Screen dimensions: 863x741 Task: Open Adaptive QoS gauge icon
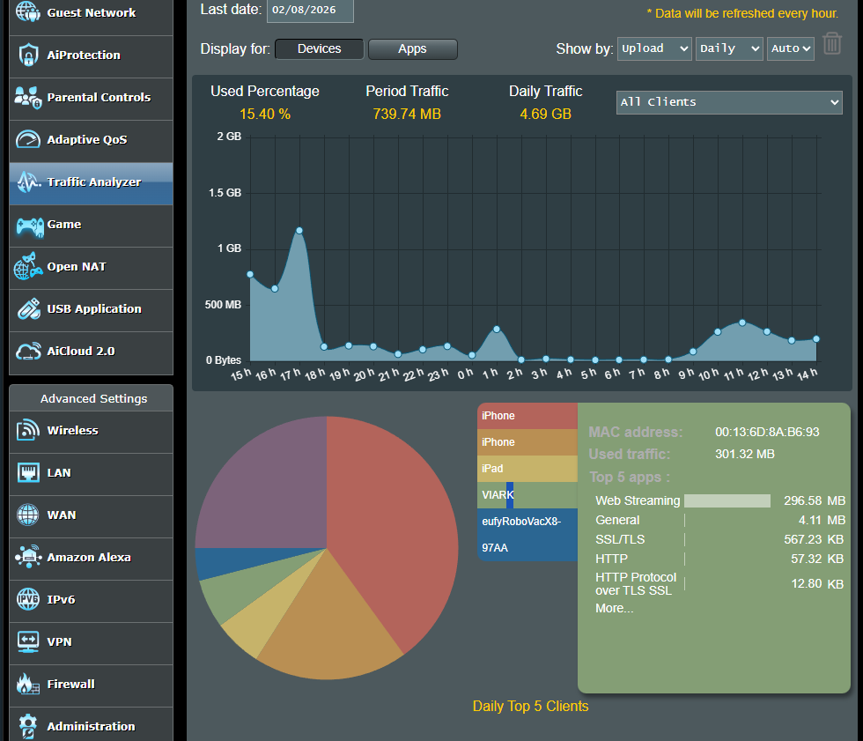(x=28, y=139)
